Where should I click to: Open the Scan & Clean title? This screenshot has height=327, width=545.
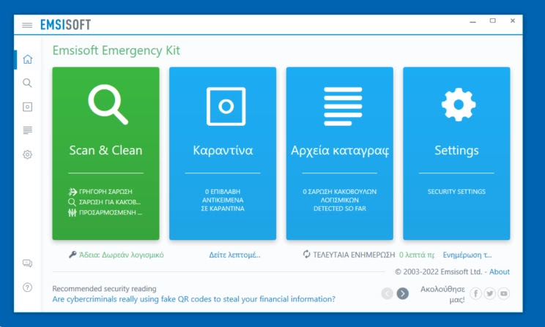[105, 150]
